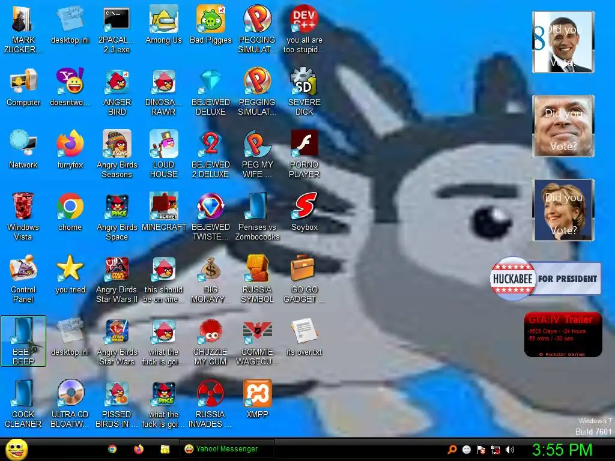Open the BEJEWED TWISTE... shortcut
The image size is (615, 461).
pyautogui.click(x=211, y=216)
